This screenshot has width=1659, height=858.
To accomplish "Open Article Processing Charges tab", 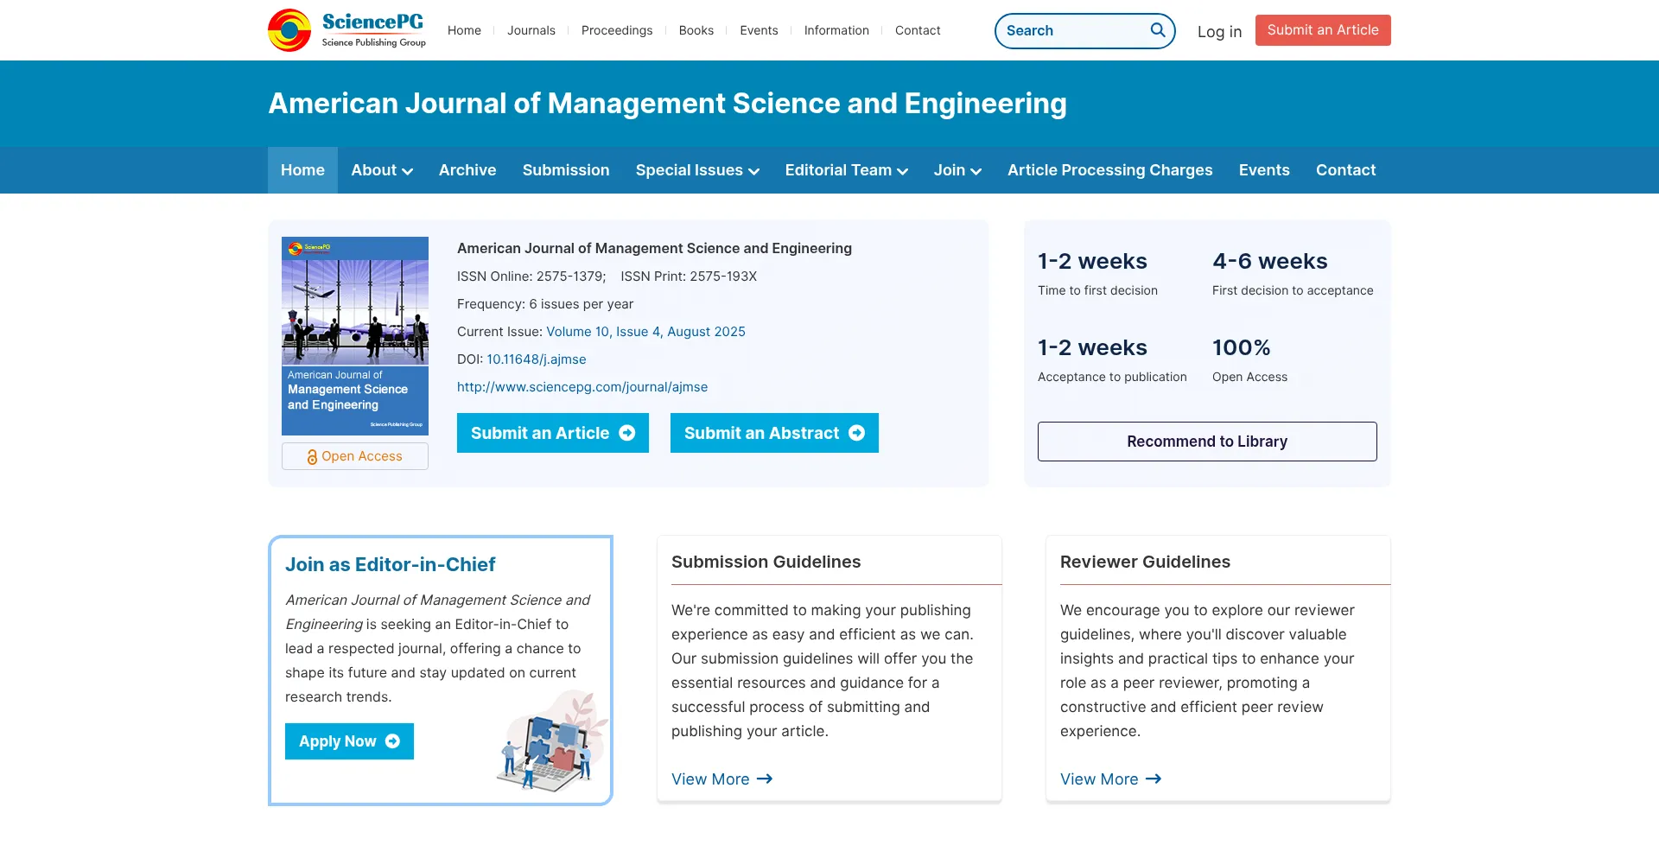I will [x=1110, y=170].
